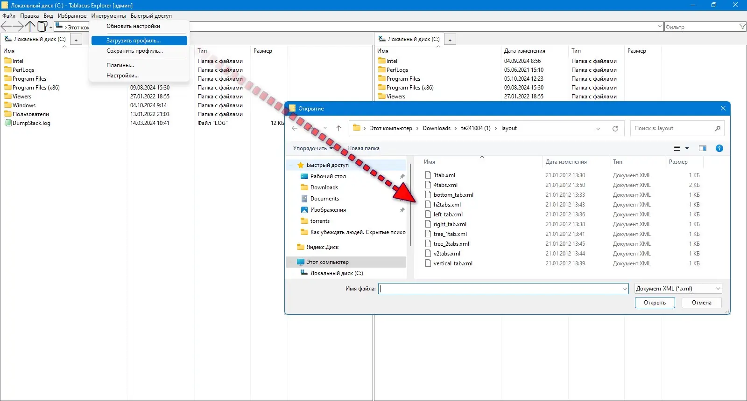This screenshot has height=401, width=747.
Task: Go back using Tablacus toolbar back arrow
Action: pos(6,27)
